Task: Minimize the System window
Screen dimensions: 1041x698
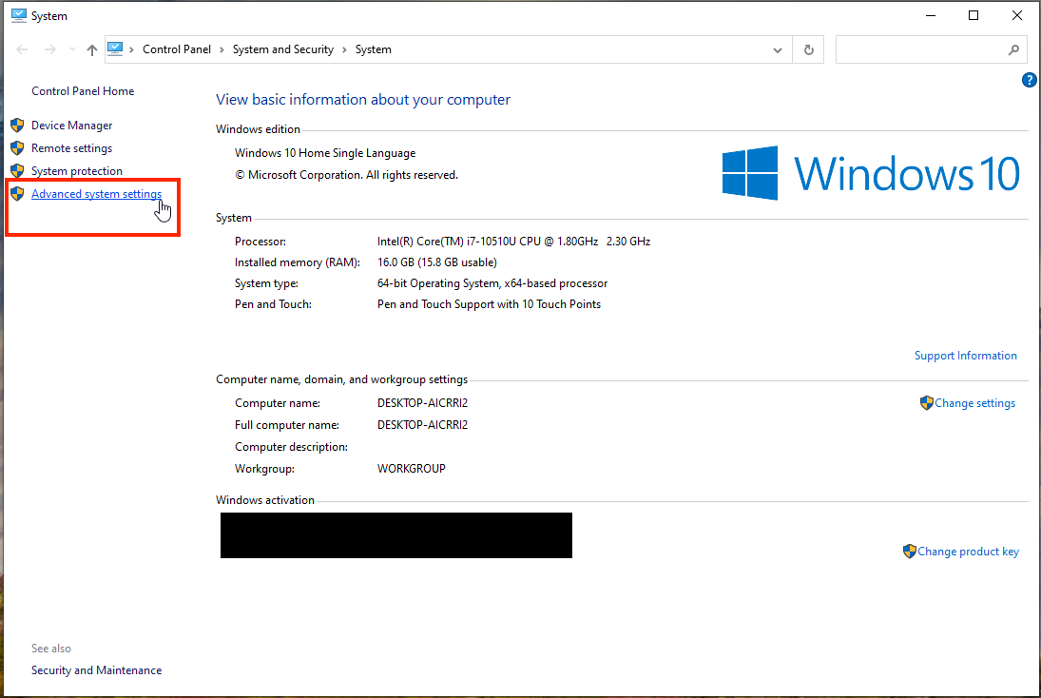Action: coord(931,15)
